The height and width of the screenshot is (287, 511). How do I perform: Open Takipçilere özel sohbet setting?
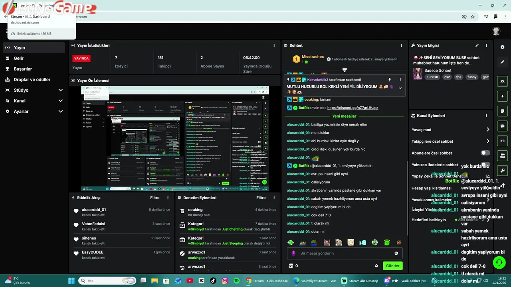450,141
